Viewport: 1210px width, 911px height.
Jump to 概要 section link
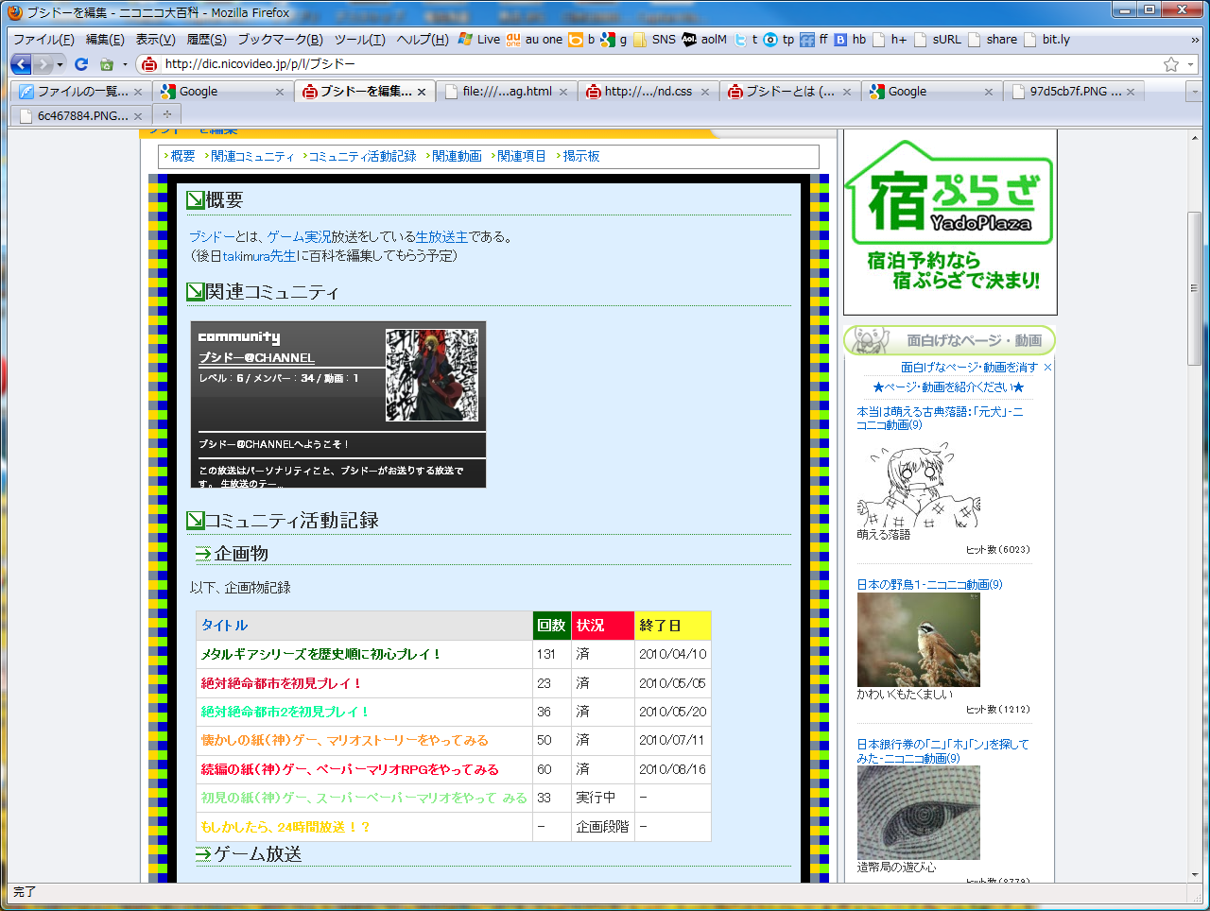coord(182,156)
